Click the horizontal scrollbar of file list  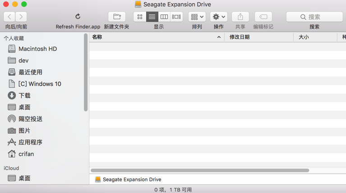(200, 171)
